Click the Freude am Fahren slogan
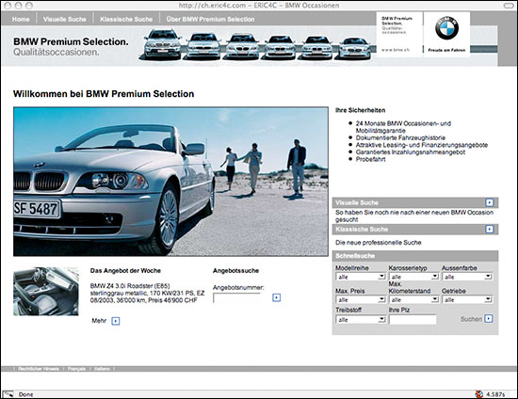518x399 pixels. pos(446,50)
